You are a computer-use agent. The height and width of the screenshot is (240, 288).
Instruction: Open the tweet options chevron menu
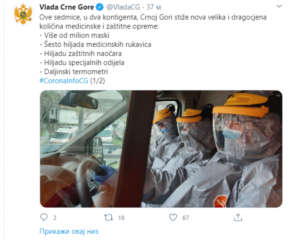pyautogui.click(x=279, y=6)
